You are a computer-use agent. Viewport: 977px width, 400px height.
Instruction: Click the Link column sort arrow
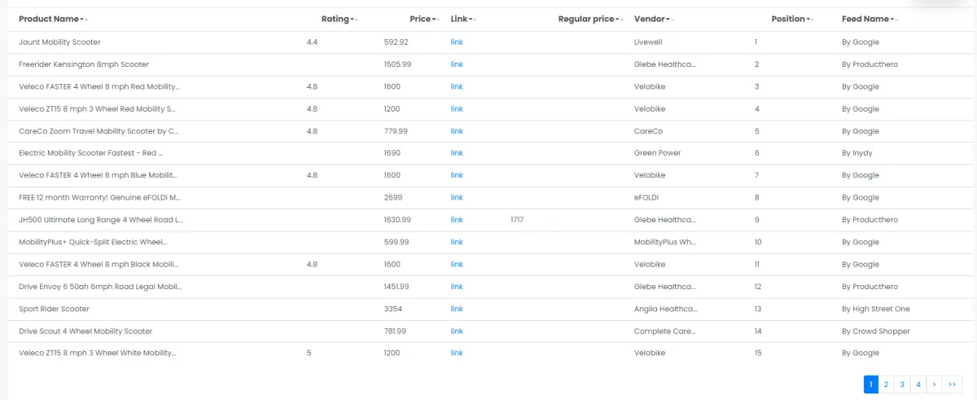point(473,20)
